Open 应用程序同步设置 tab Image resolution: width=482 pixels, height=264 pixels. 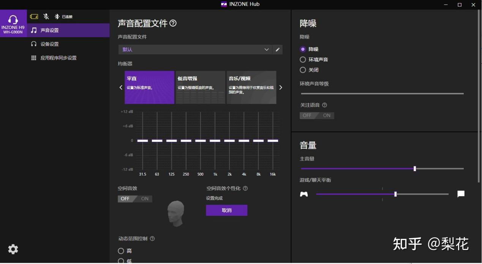pyautogui.click(x=68, y=58)
